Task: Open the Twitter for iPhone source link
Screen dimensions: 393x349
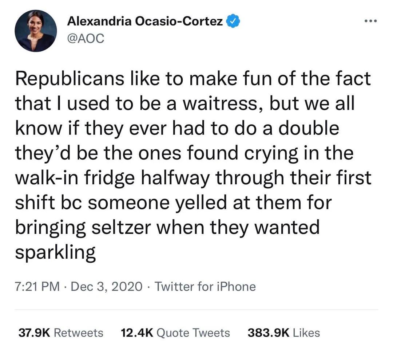Action: click(x=205, y=287)
